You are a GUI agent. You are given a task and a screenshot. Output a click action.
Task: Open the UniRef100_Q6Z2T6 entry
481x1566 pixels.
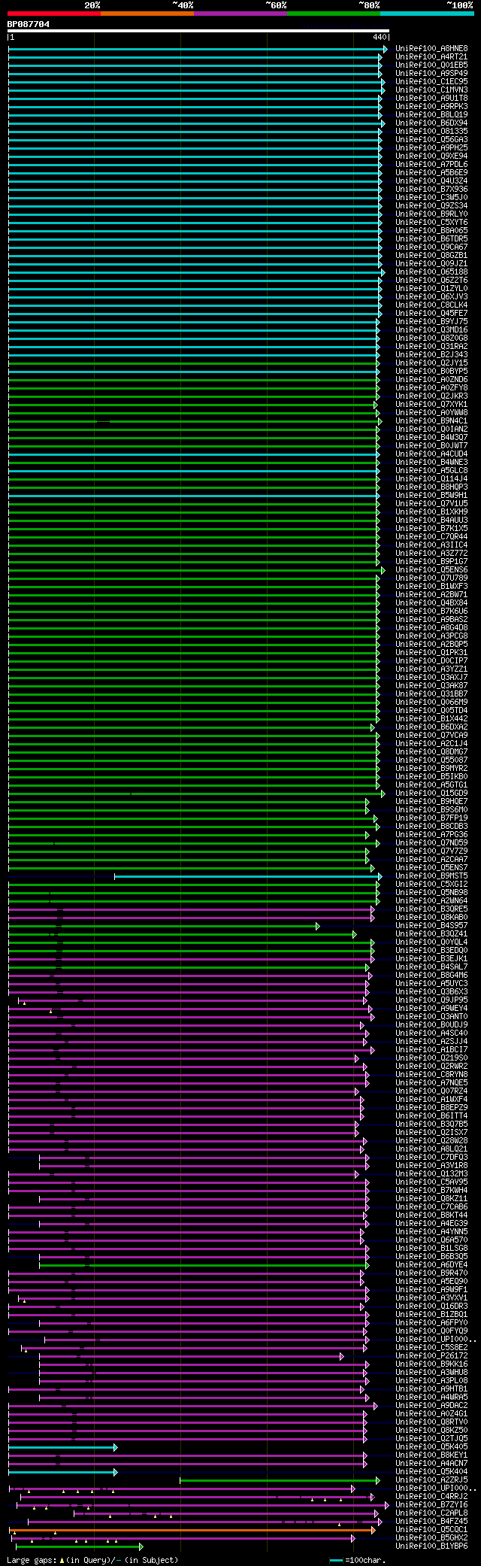431,280
